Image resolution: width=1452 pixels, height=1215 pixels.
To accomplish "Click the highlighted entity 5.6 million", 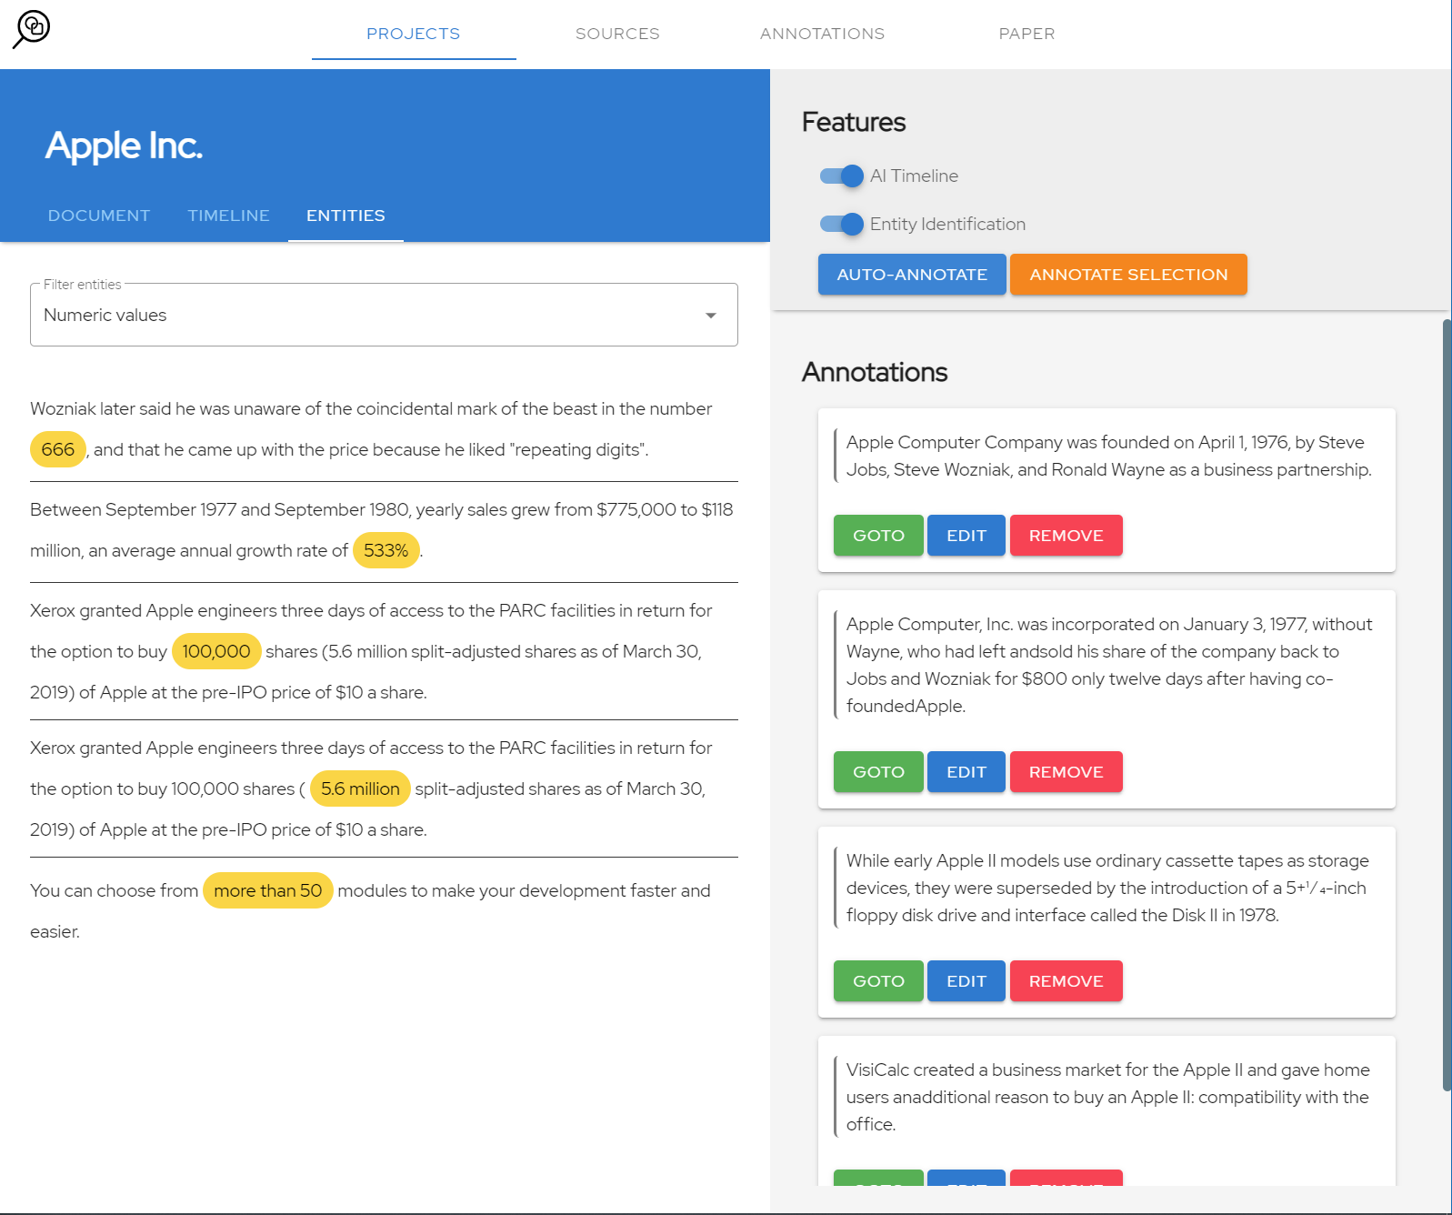I will [x=360, y=788].
